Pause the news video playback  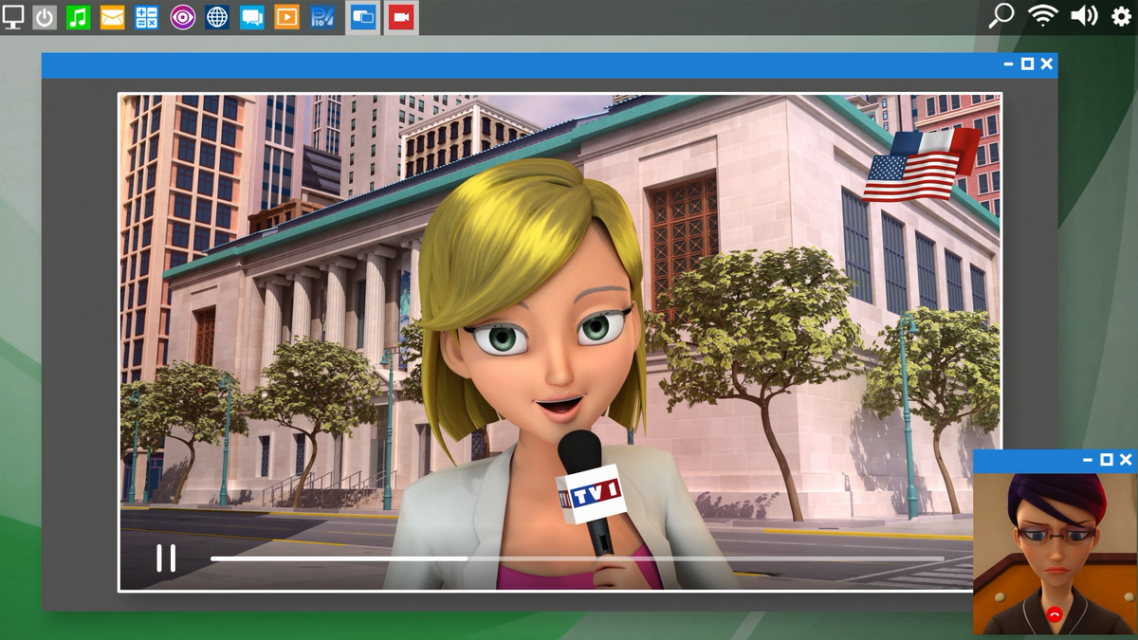coord(166,558)
